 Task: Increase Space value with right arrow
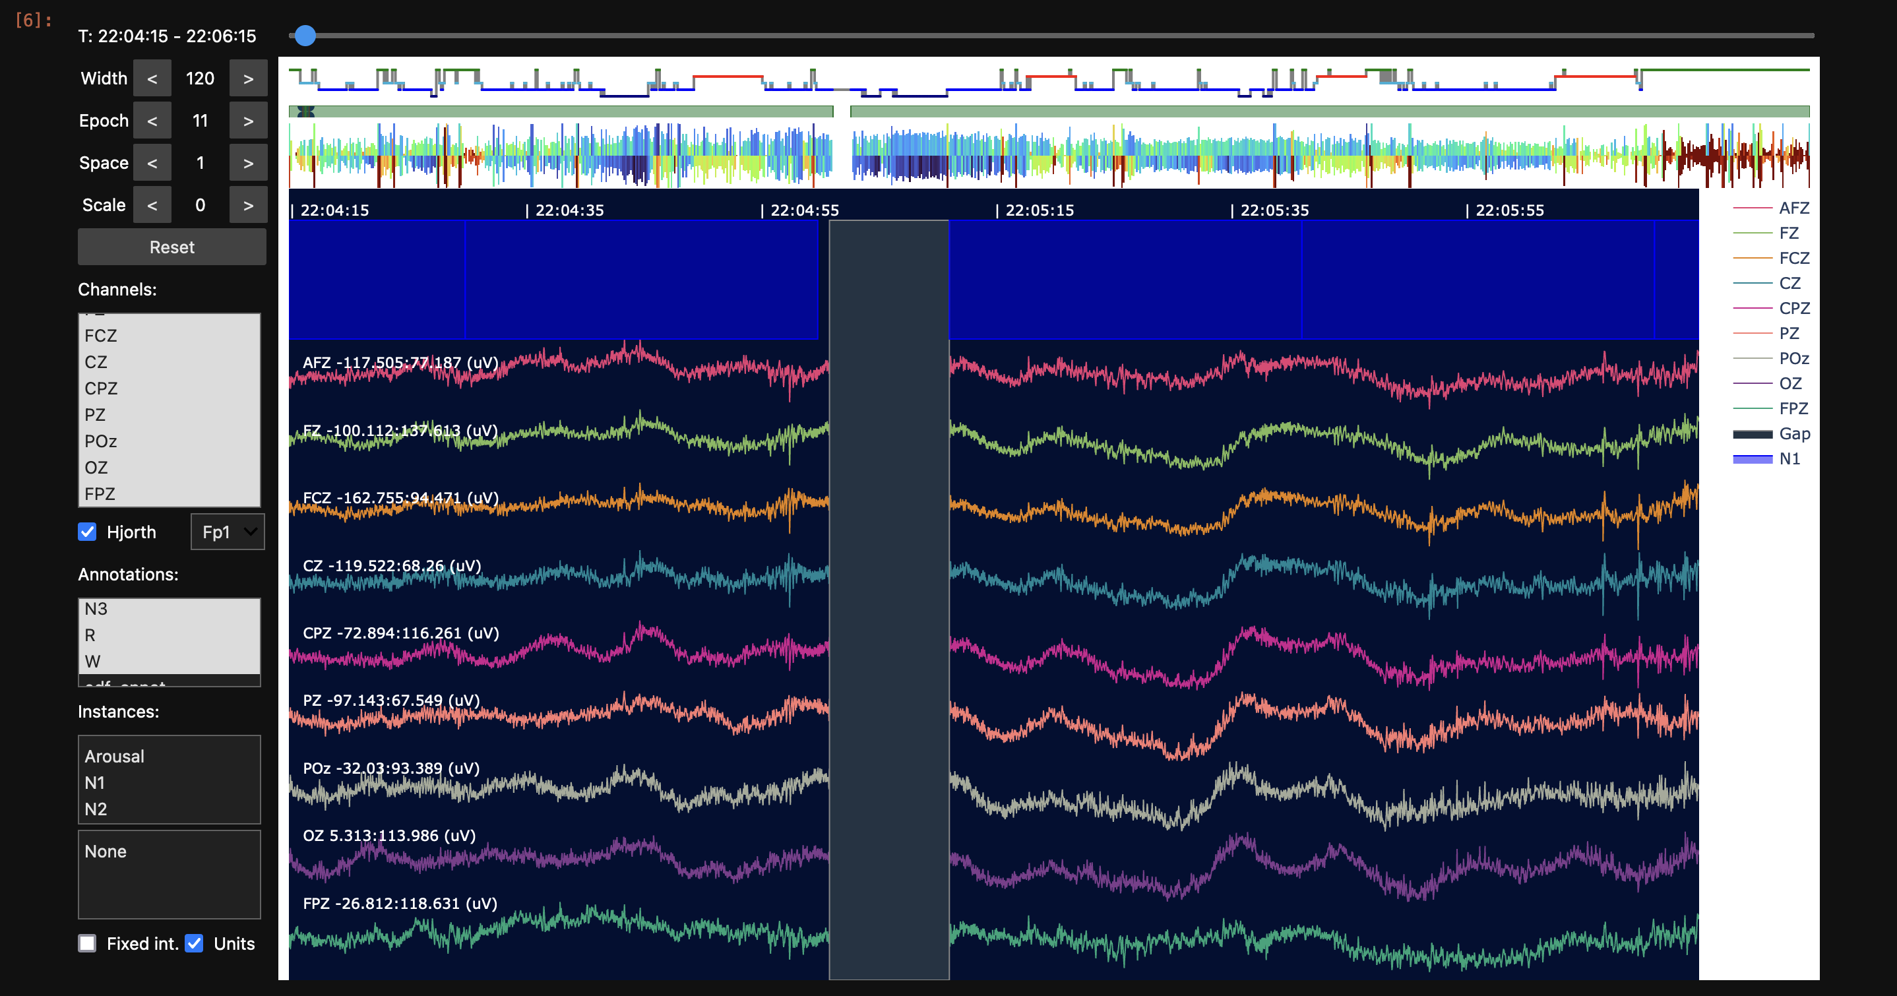[x=248, y=163]
